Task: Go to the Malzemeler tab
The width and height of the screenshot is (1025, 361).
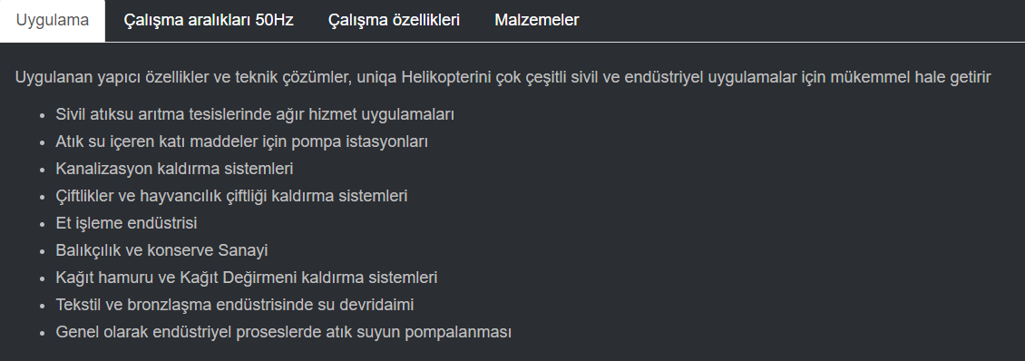Action: pos(537,20)
